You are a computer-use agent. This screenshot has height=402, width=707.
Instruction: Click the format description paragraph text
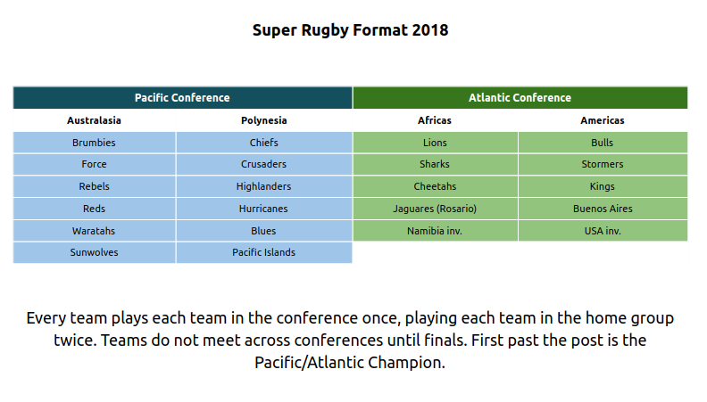(350, 340)
